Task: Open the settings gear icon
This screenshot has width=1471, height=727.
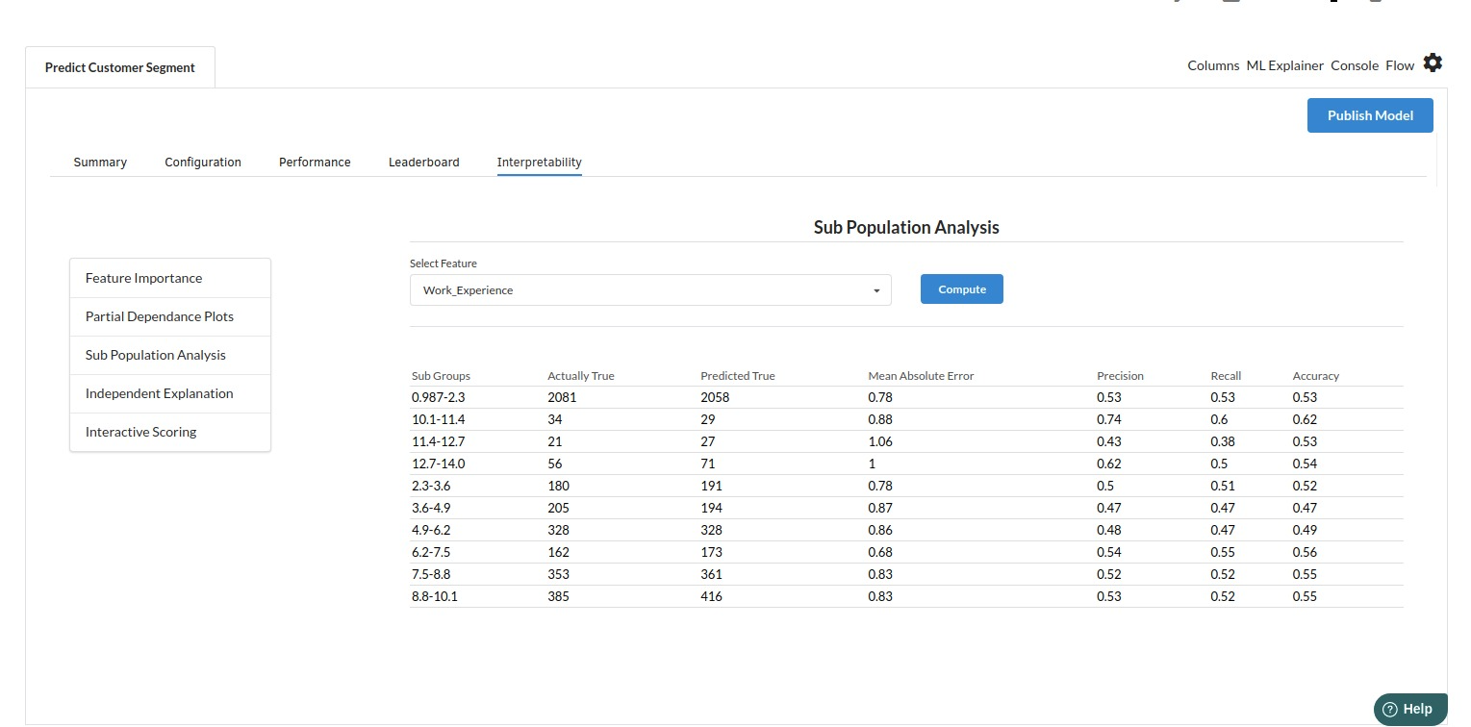Action: coord(1433,63)
